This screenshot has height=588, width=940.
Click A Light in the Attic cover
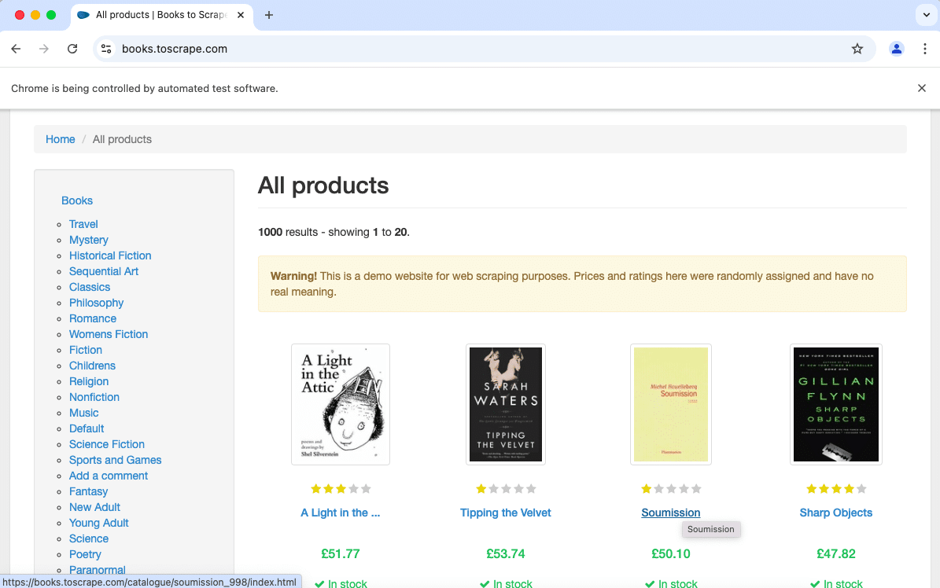click(340, 404)
